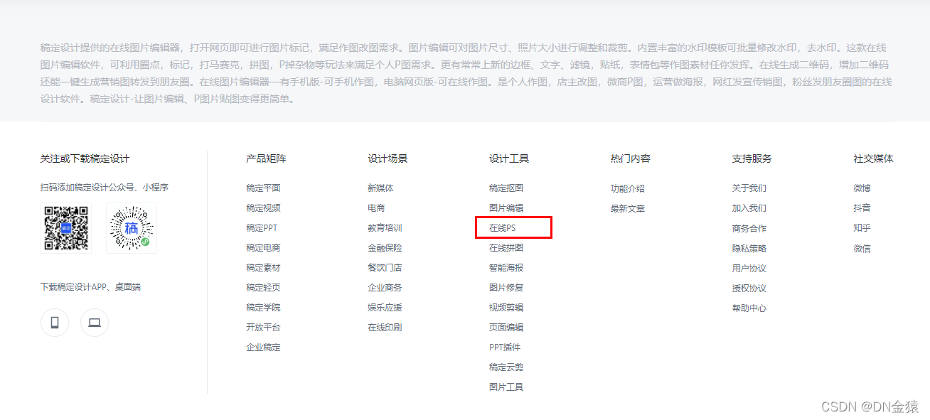The image size is (930, 420).
Task: Open 最新文章 link
Action: 628,209
